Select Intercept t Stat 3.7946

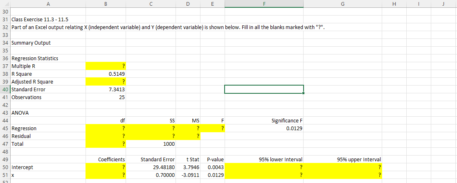coord(188,167)
